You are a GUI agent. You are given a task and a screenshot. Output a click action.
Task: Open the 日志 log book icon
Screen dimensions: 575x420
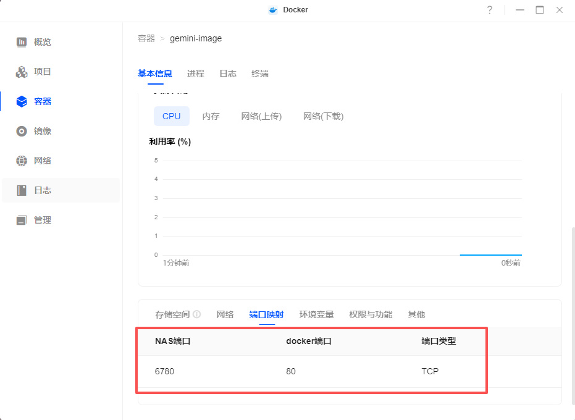point(22,190)
